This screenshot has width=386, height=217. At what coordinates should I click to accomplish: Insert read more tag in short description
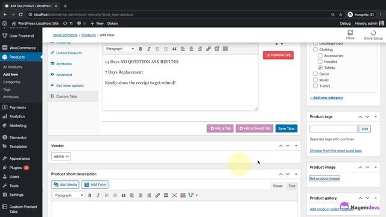[x=166, y=195]
